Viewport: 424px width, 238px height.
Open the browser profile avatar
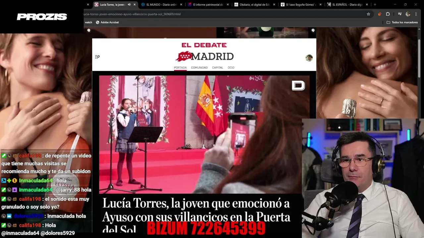point(408,14)
